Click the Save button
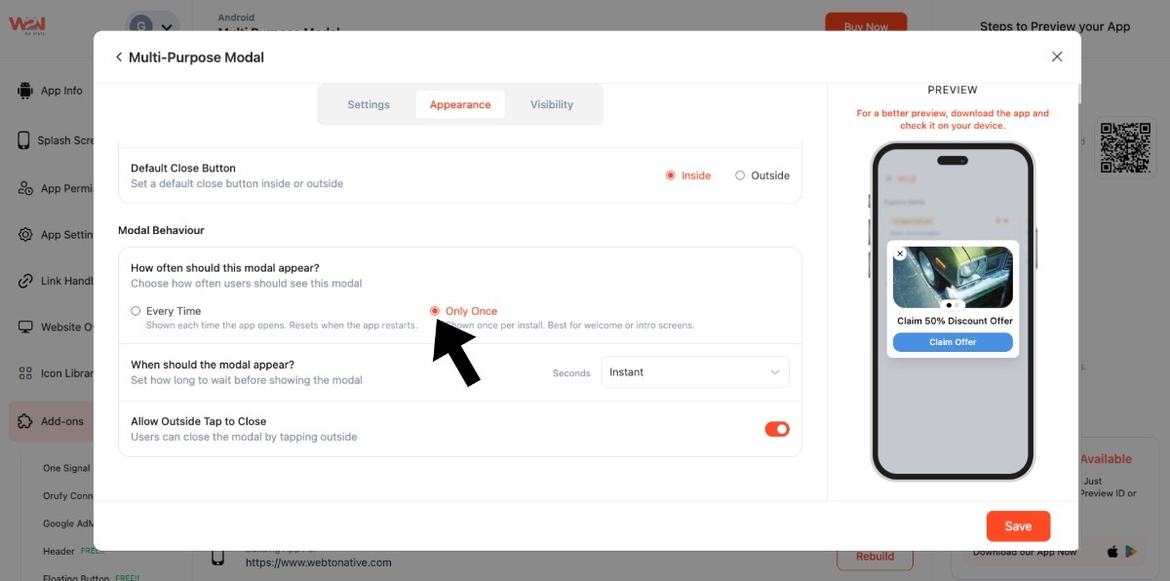 (1018, 526)
